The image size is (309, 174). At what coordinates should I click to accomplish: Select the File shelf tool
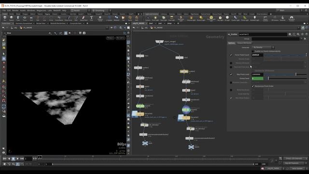(x=123, y=18)
